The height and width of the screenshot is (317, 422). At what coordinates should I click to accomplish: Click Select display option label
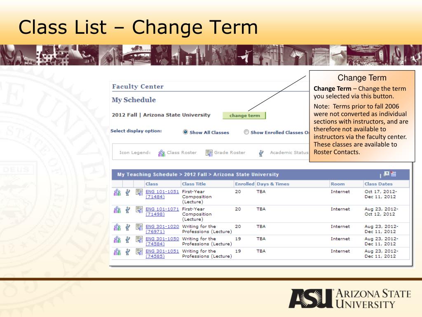[x=136, y=131]
